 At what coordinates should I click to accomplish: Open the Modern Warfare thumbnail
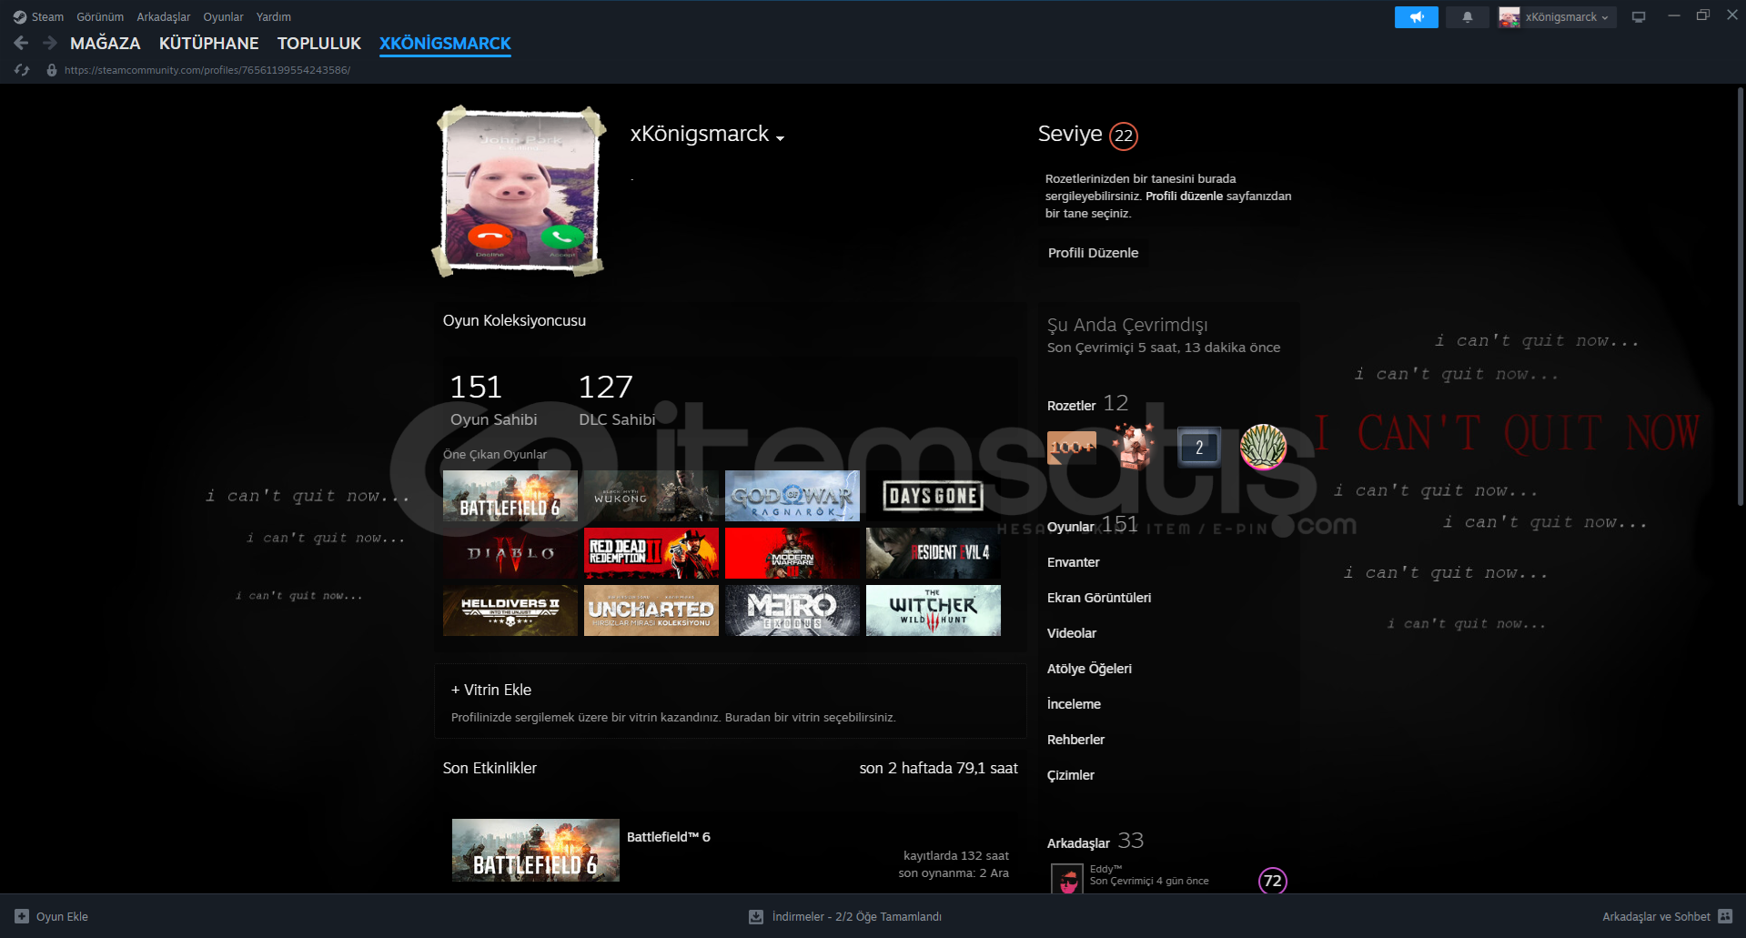[x=792, y=553]
